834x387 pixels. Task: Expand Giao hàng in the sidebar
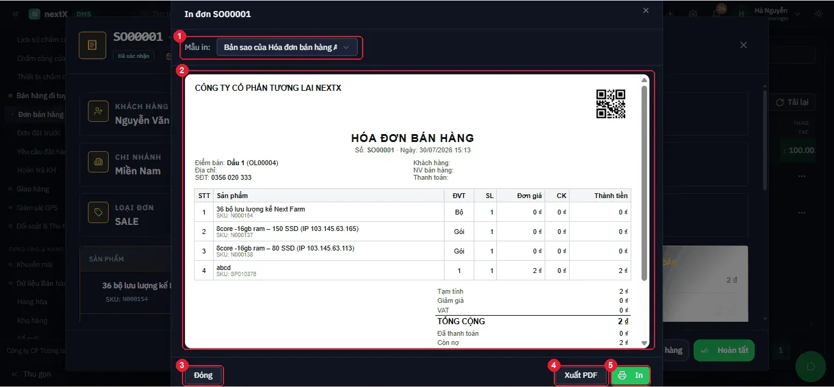point(32,189)
